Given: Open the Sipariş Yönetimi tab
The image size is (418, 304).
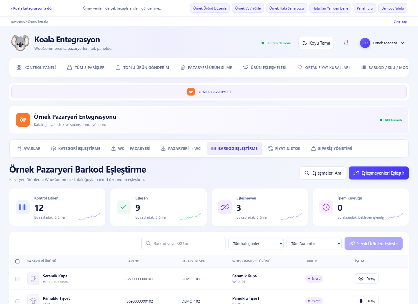Looking at the screenshot, I should click(331, 149).
